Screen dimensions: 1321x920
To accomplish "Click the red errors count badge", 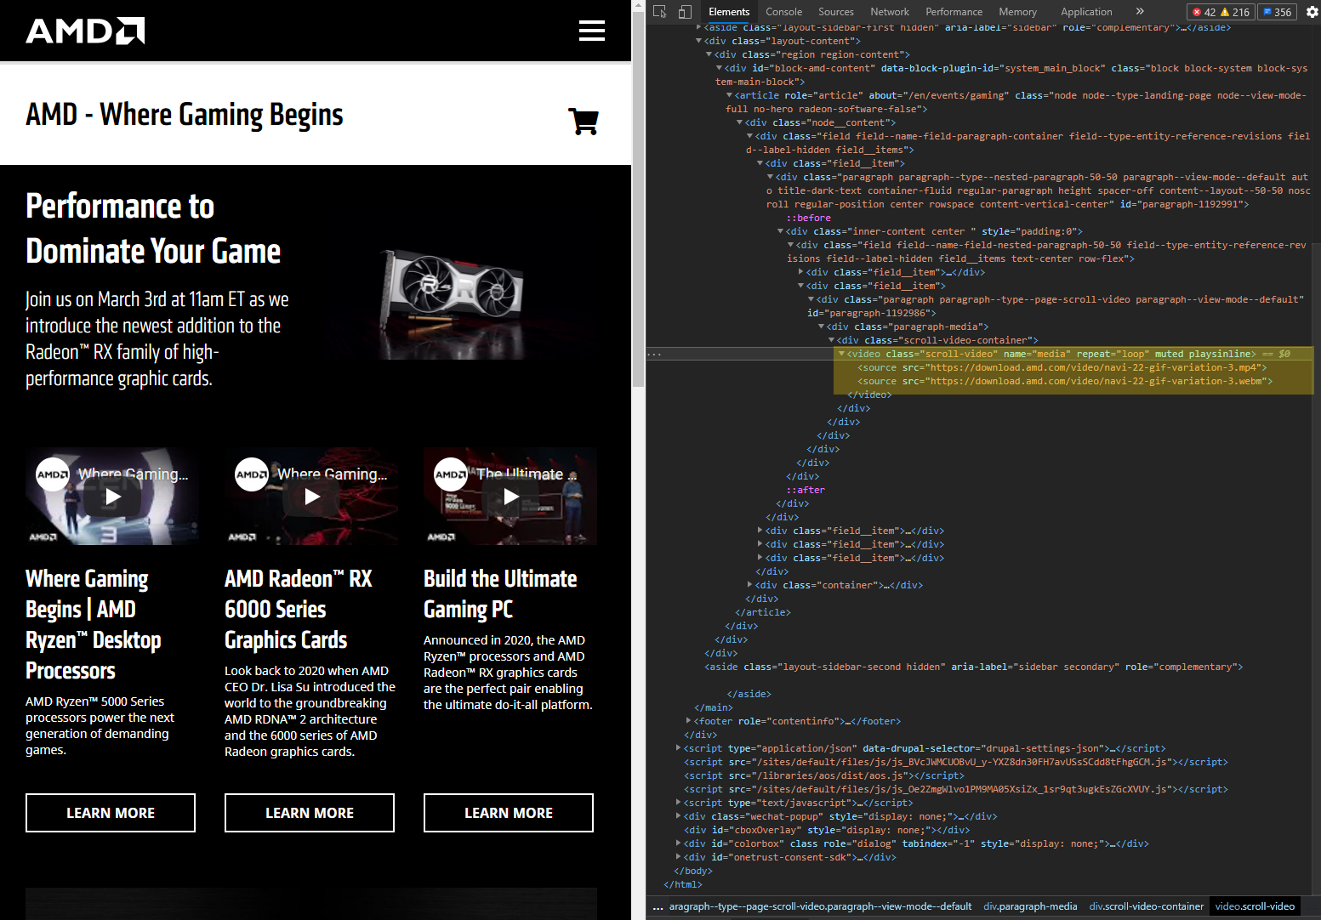I will 1204,12.
